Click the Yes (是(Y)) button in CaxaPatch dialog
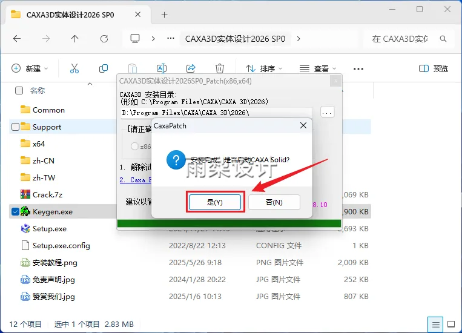 pyautogui.click(x=215, y=202)
